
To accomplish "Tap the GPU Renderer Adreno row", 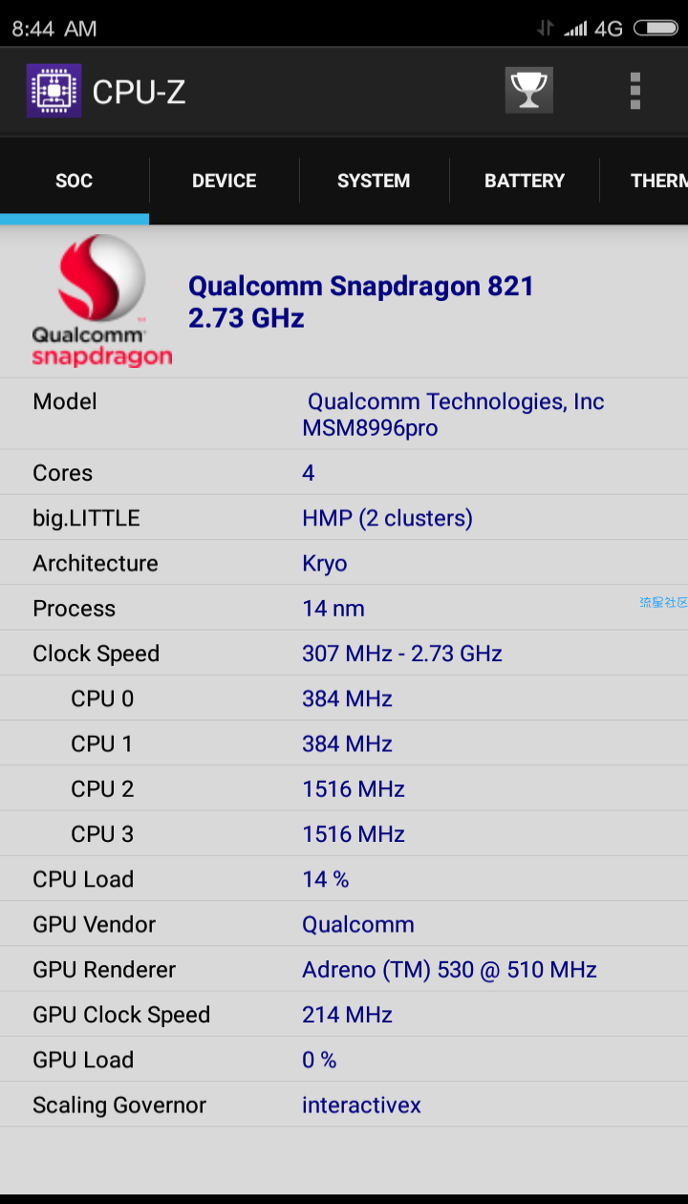I will [x=344, y=970].
